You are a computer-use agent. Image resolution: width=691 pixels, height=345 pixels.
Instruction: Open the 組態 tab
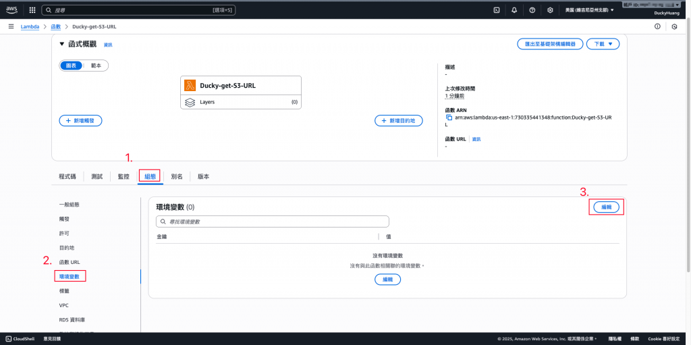tap(150, 176)
